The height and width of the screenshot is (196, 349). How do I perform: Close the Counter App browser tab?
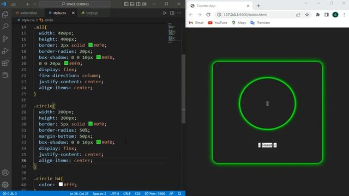click(248, 6)
